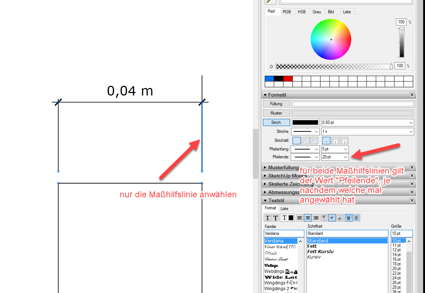Open the Liste tab in Textstil
Screen dimensions: 425x293
pyautogui.click(x=284, y=209)
